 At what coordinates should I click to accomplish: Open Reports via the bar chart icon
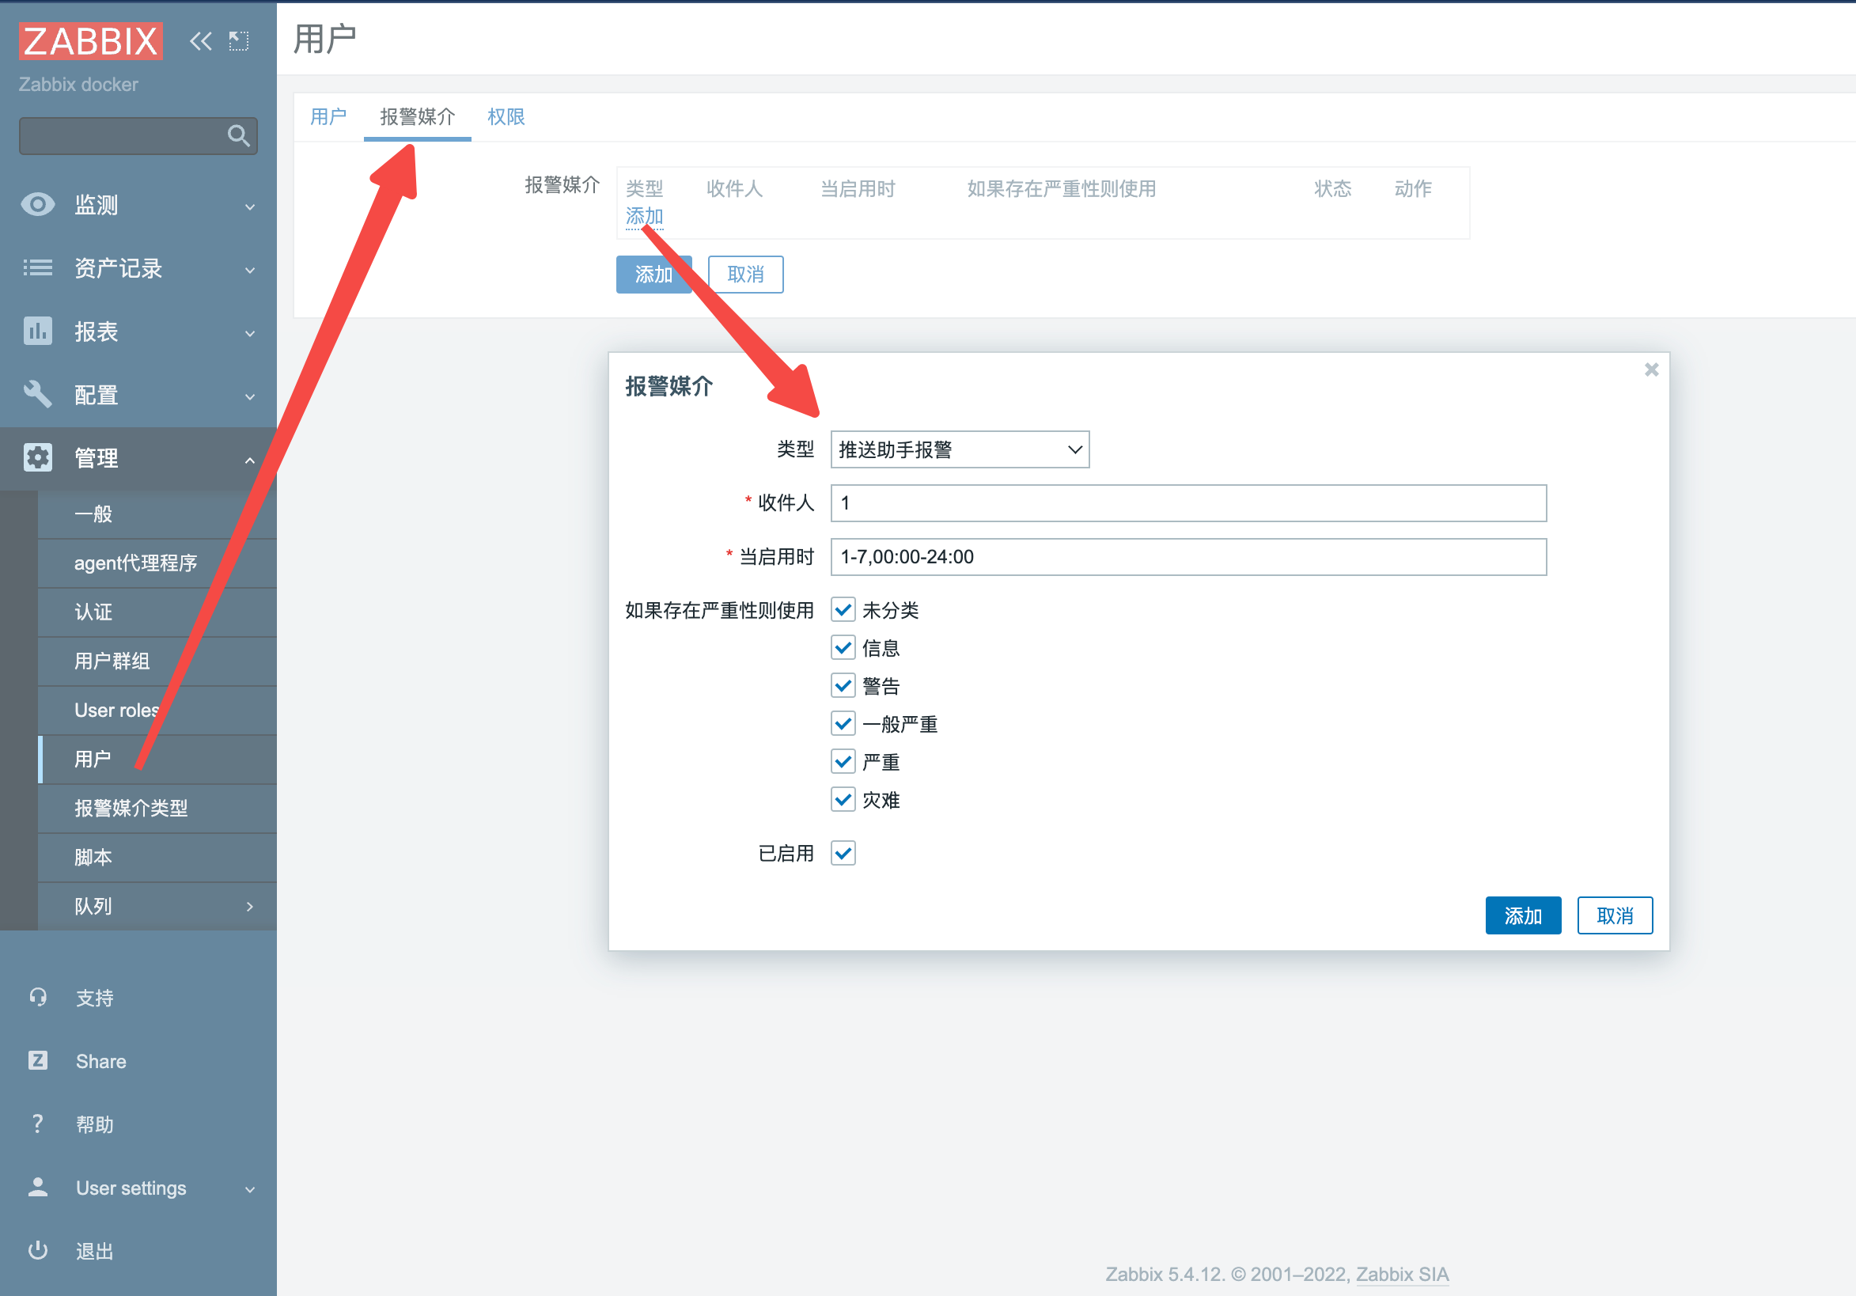[37, 332]
